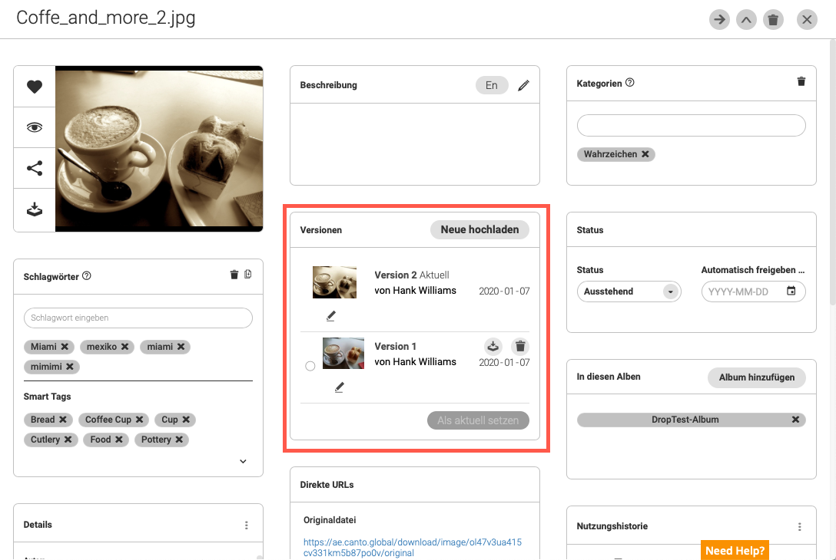Download the image using download tray icon
Image resolution: width=836 pixels, height=560 pixels.
coord(35,209)
